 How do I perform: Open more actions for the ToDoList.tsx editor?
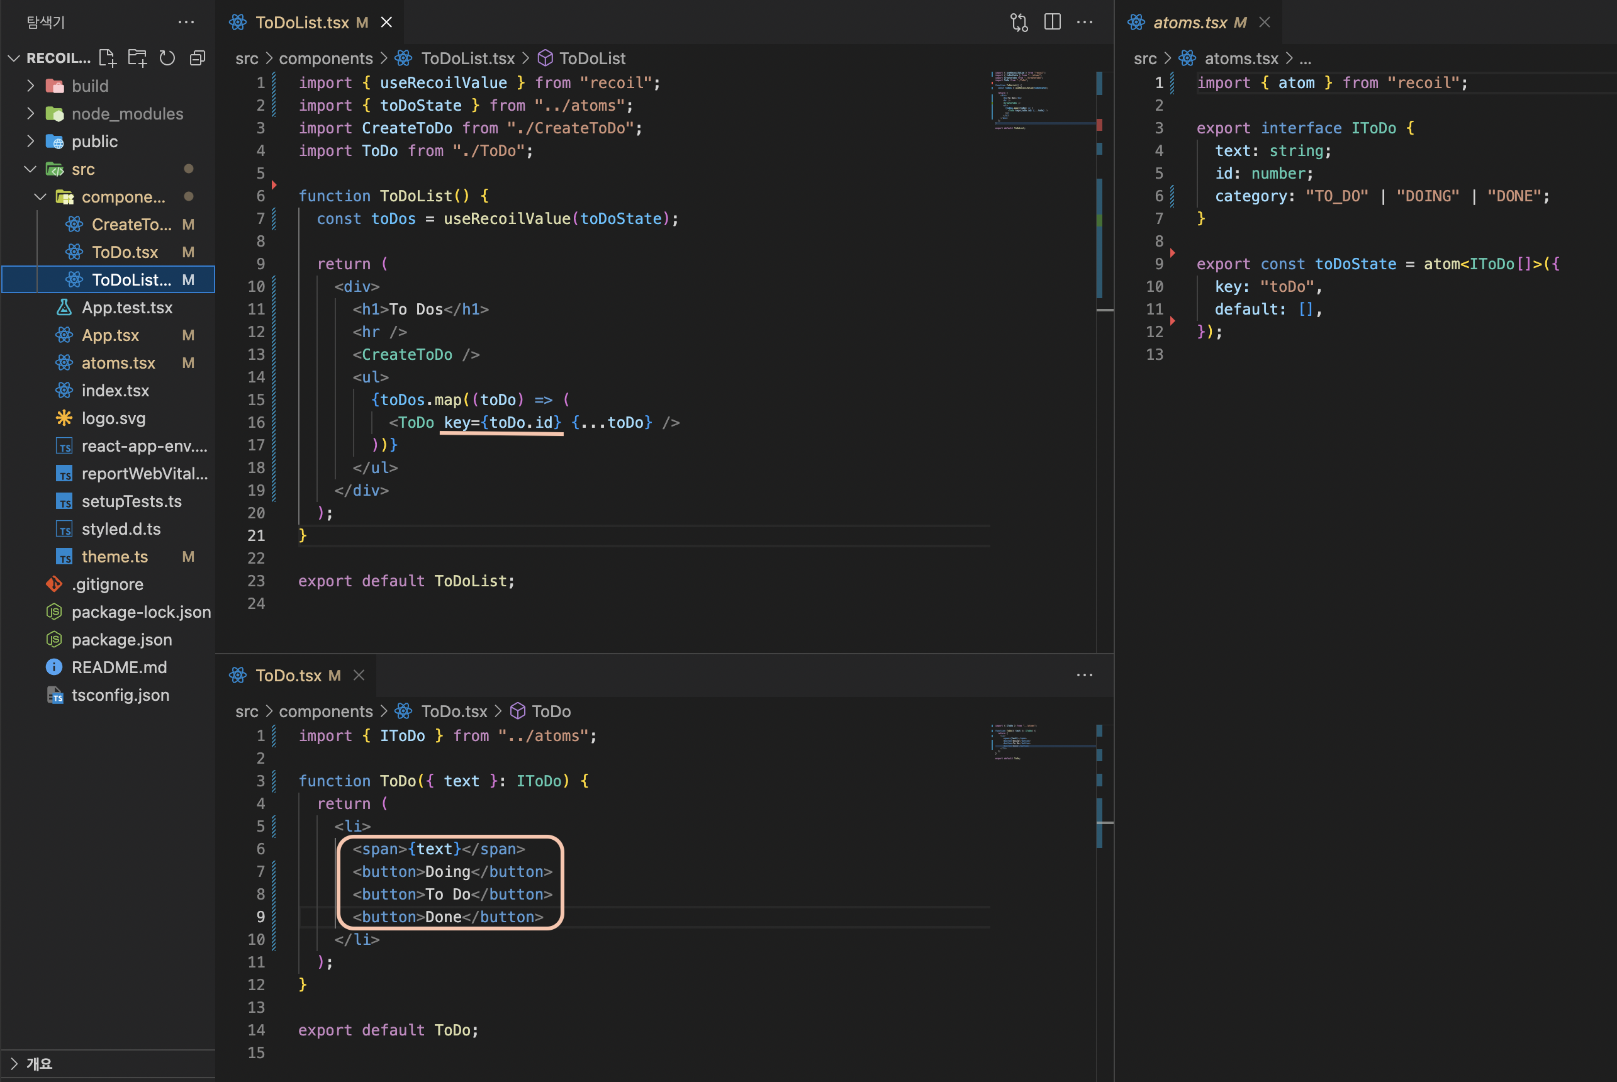pyautogui.click(x=1084, y=22)
